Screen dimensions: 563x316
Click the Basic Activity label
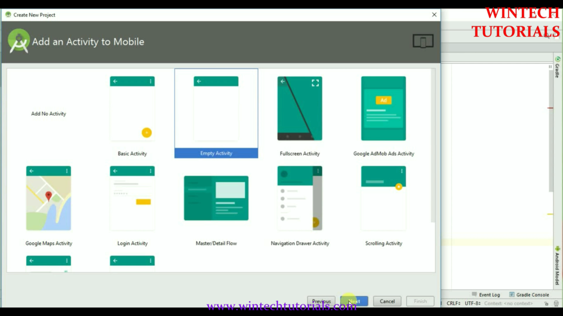tap(132, 154)
